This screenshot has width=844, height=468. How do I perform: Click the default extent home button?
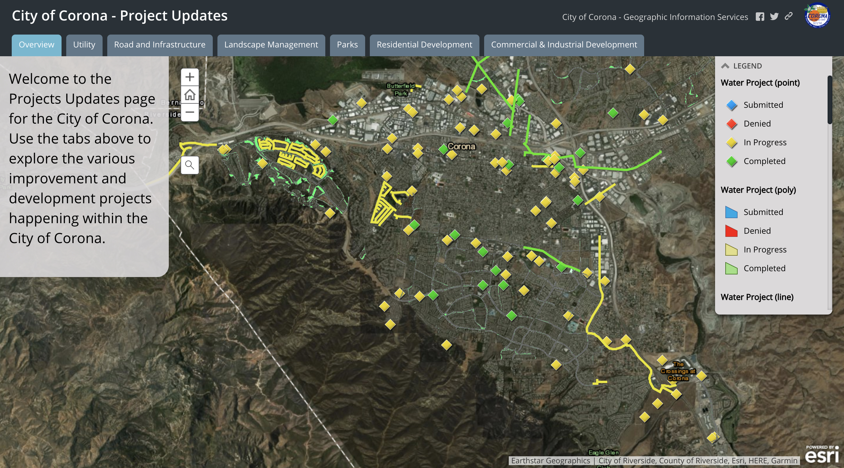pos(190,95)
